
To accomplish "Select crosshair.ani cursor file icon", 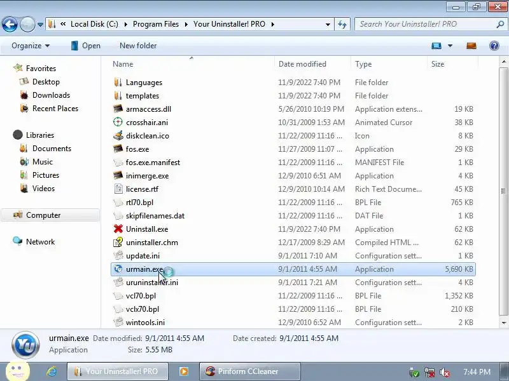I will (118, 122).
